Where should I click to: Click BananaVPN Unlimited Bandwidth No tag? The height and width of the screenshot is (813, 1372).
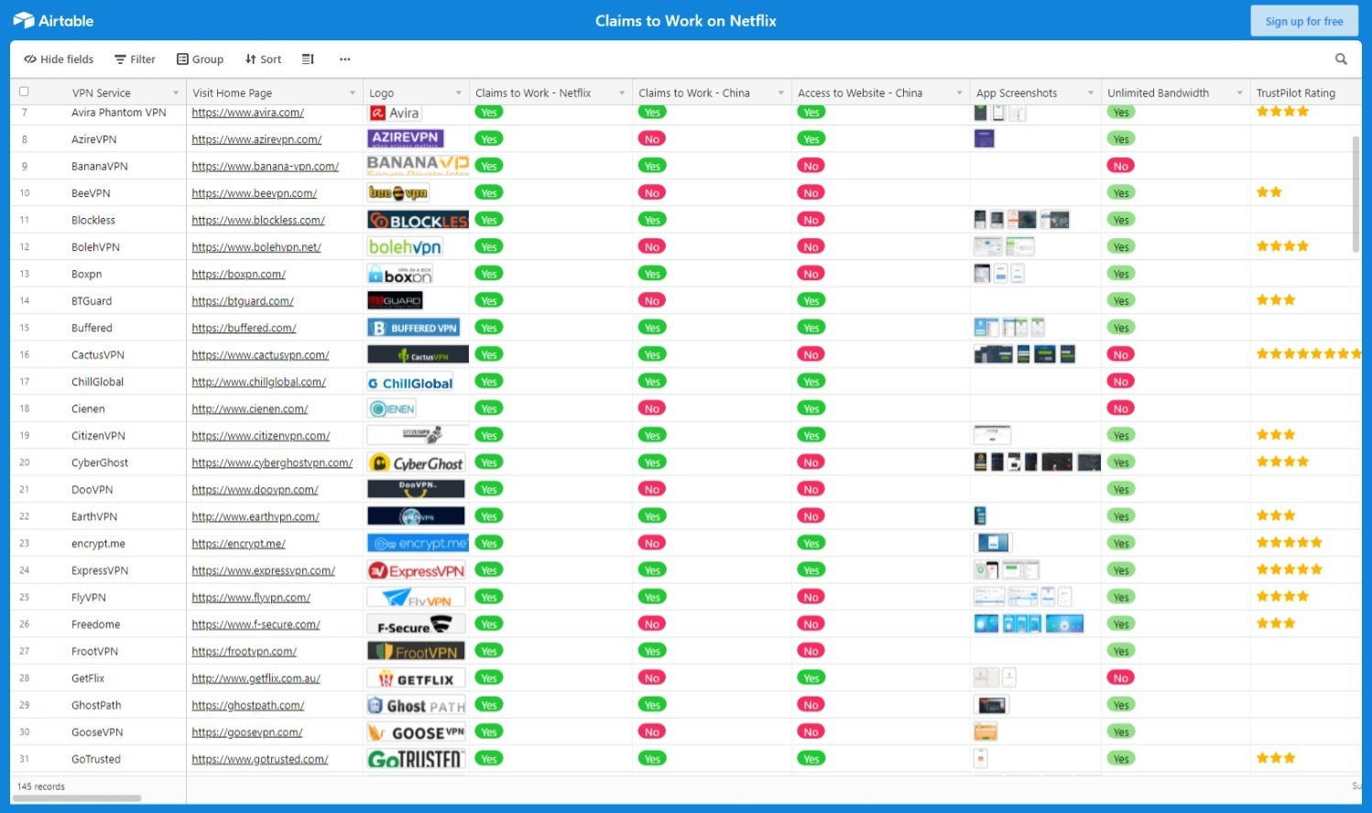click(x=1121, y=166)
